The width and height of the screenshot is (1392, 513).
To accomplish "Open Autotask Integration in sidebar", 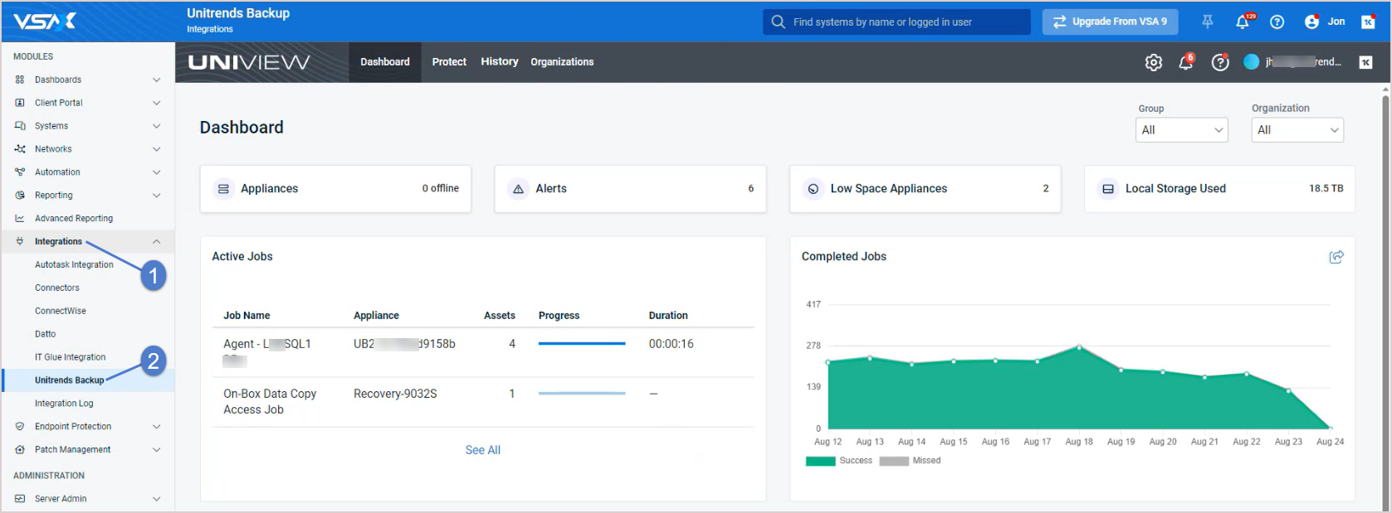I will 74,265.
